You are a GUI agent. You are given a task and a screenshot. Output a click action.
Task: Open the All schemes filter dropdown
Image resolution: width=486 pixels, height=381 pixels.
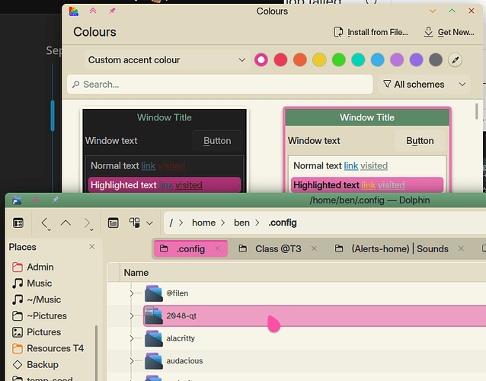coord(424,85)
